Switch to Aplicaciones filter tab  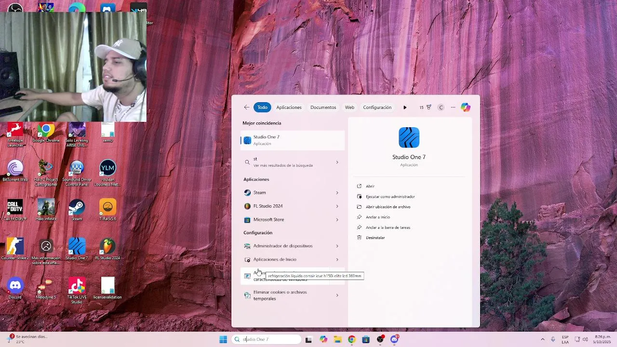point(289,107)
